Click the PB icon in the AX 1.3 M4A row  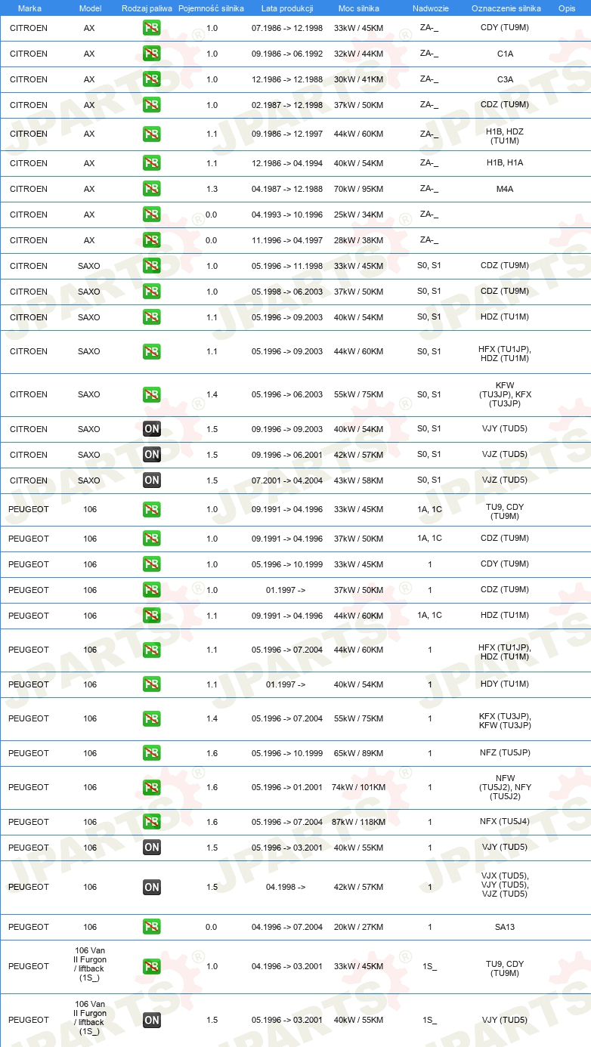[x=152, y=189]
